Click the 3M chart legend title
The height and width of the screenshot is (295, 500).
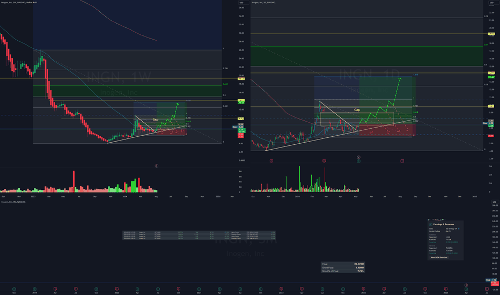[13, 202]
